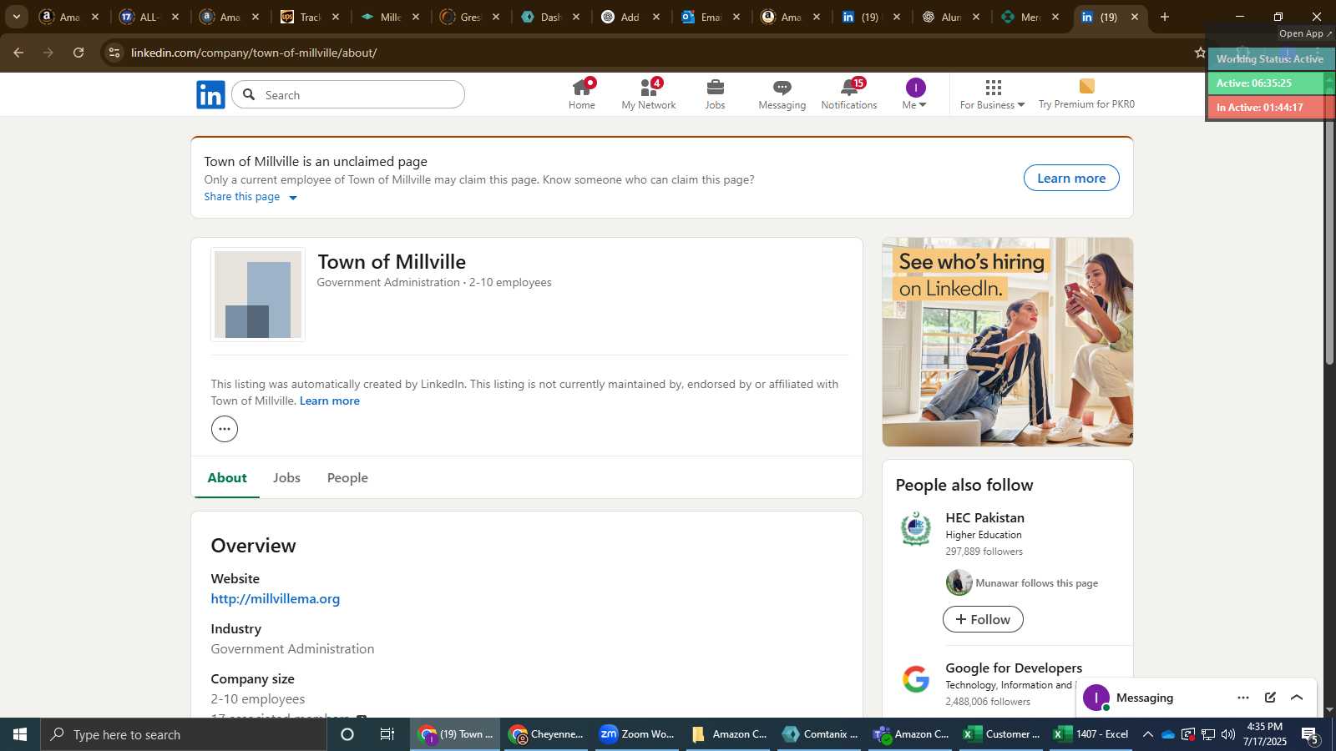The height and width of the screenshot is (751, 1336).
Task: Compose a new message in the Messaging overlay
Action: pos(1270,698)
